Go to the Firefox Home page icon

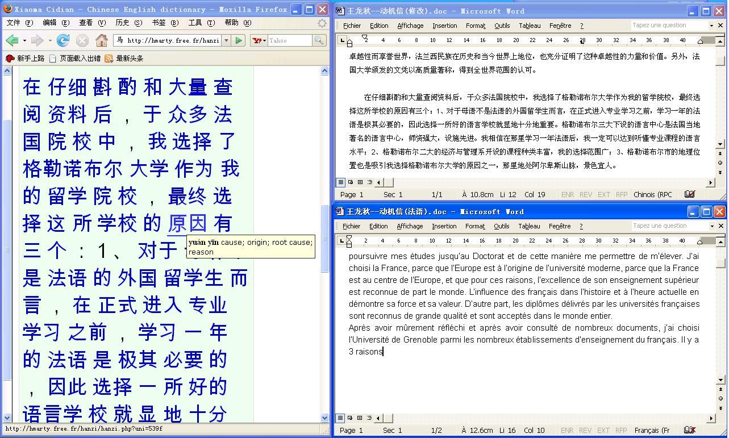(x=101, y=40)
